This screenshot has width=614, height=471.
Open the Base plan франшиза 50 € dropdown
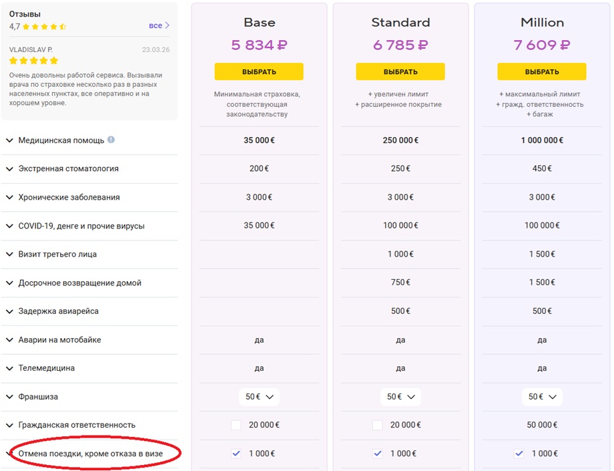pyautogui.click(x=259, y=397)
